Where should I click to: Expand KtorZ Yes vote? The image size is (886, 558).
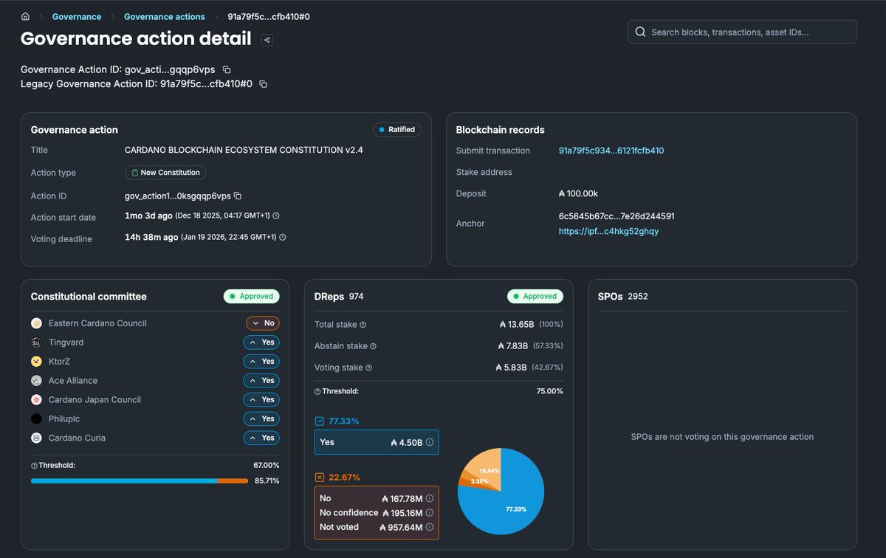click(261, 362)
